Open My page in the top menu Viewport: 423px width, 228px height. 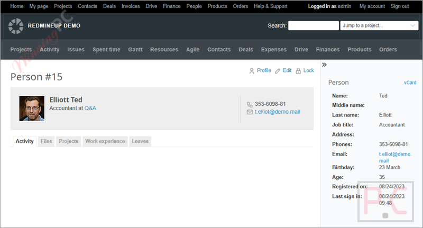click(x=39, y=6)
